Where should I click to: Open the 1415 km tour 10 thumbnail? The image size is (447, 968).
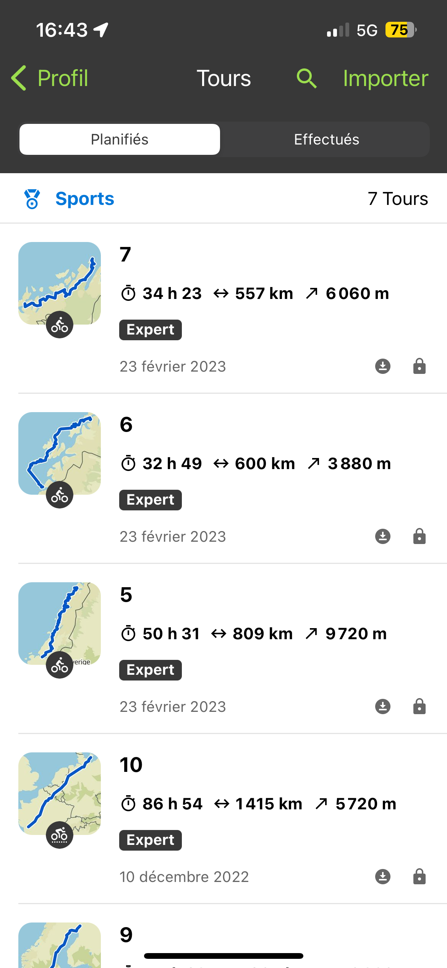60,793
